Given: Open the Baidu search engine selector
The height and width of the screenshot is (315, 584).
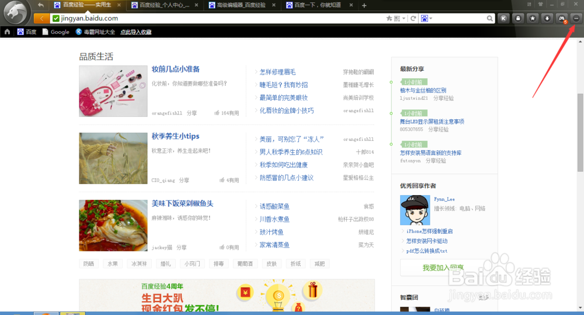Looking at the screenshot, I should [426, 18].
